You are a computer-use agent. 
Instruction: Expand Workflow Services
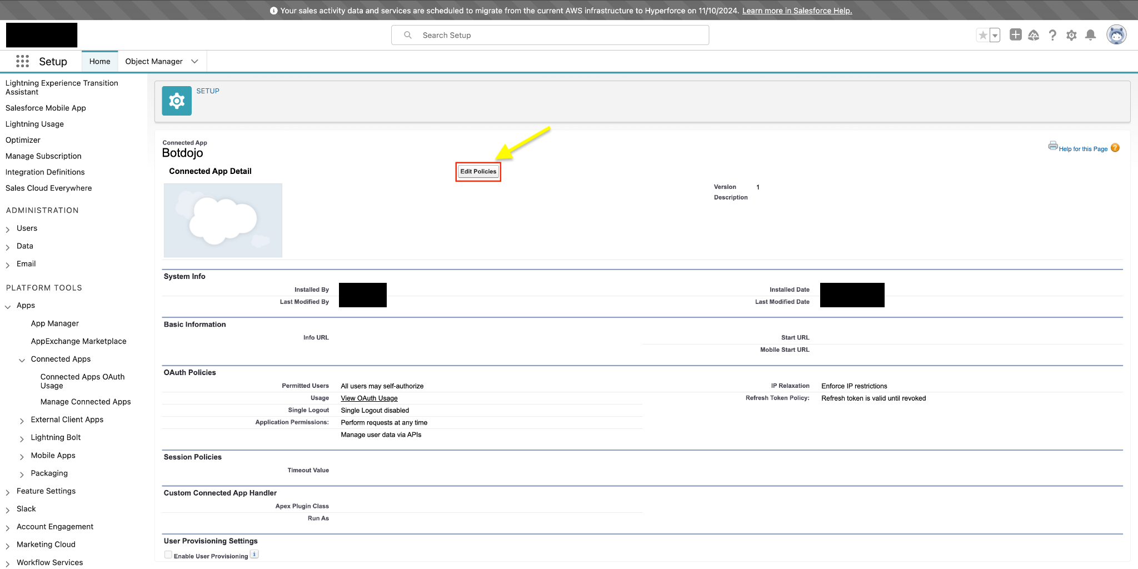[8, 563]
